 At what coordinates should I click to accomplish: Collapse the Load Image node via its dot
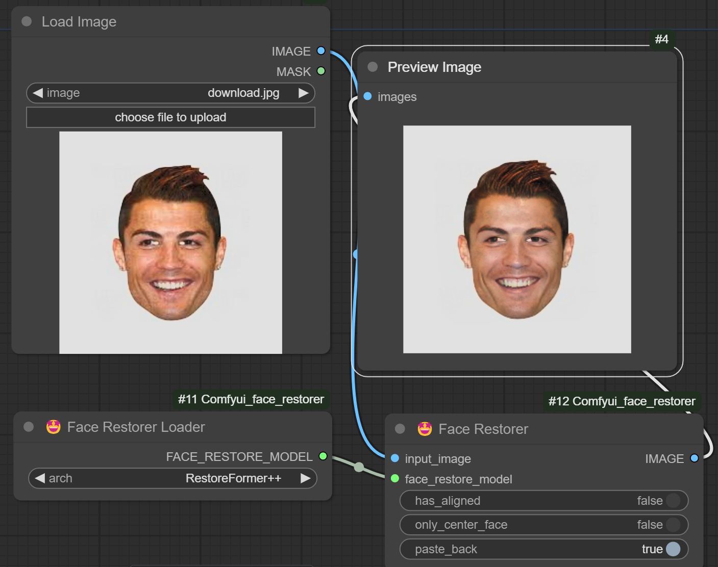point(27,21)
